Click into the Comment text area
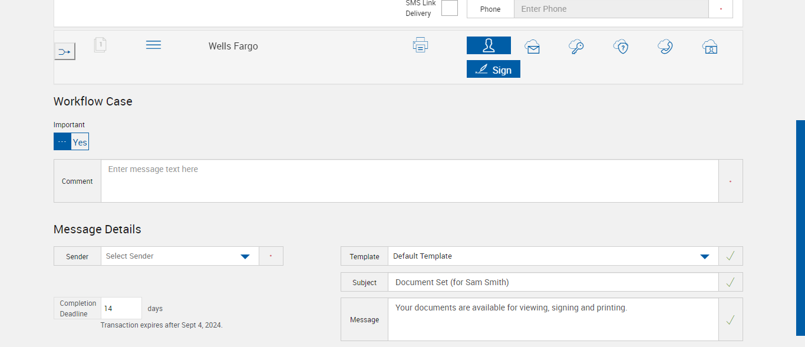The image size is (805, 347). pos(410,181)
